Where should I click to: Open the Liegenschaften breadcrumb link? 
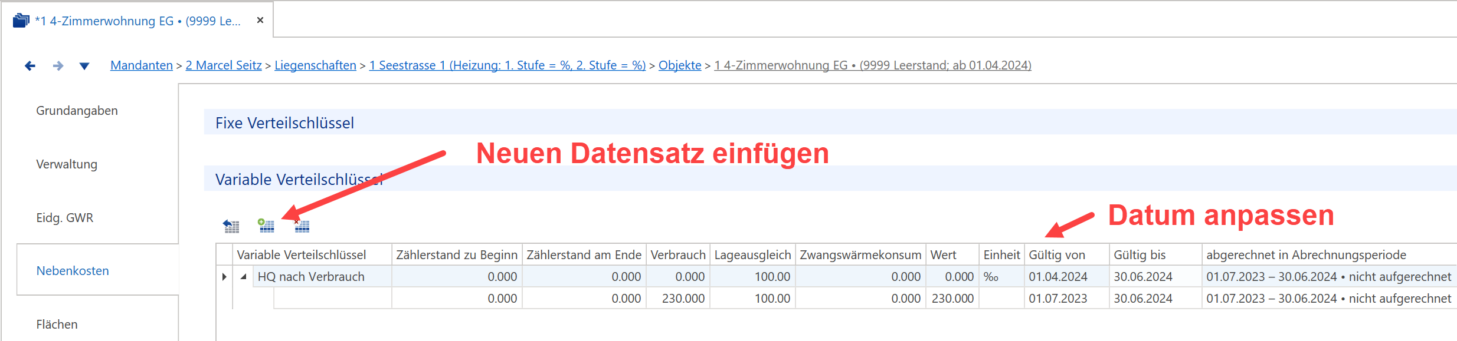315,65
